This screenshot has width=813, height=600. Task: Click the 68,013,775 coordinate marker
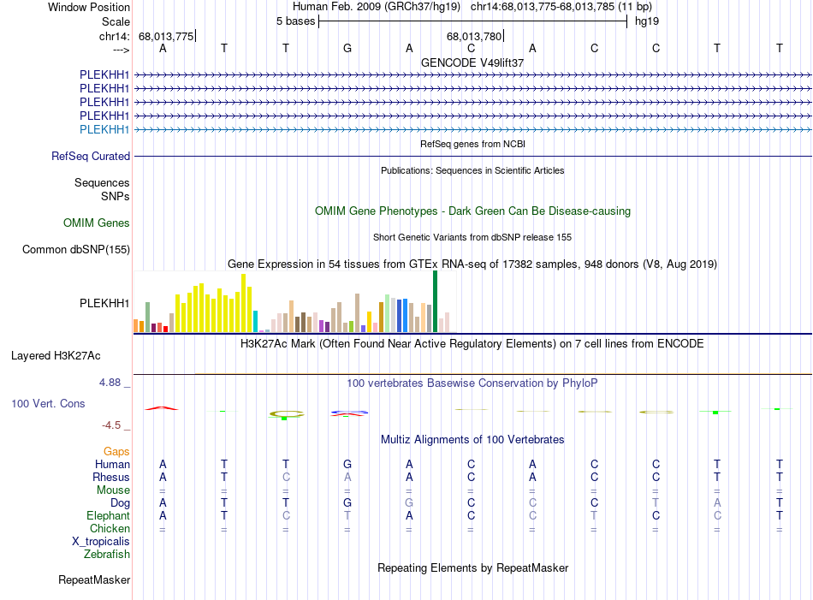coord(166,36)
